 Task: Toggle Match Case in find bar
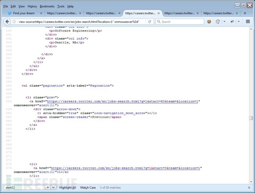tap(88, 187)
